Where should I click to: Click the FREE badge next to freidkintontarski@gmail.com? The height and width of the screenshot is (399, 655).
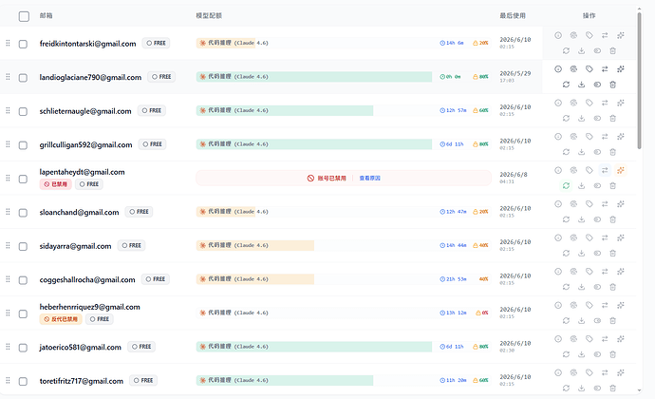point(156,43)
